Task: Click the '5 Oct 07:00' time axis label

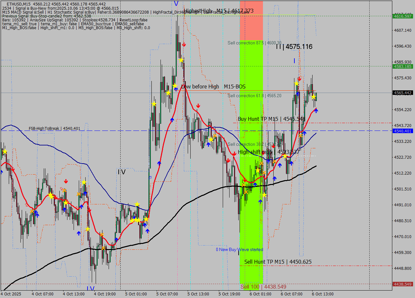Action: coord(167,294)
